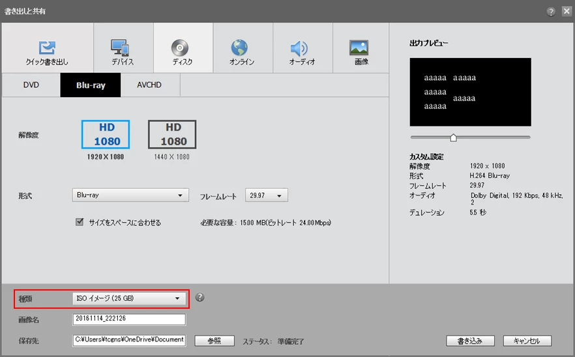Screen dimensions: 575x357
Task: Click the Dolby Digital audio setting text
Action: (x=516, y=199)
